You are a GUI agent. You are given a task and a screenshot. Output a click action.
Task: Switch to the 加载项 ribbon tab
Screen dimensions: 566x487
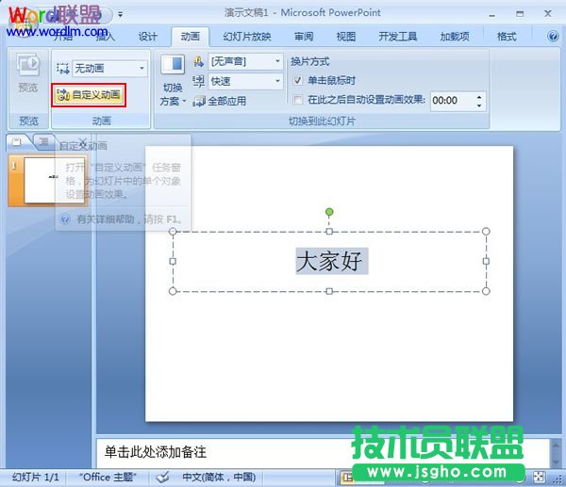coord(455,37)
